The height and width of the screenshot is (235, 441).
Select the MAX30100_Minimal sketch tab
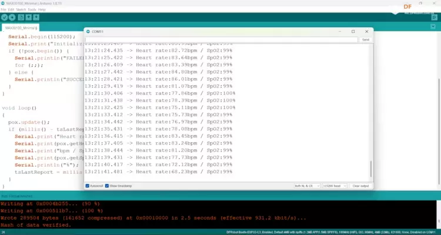tap(21, 28)
